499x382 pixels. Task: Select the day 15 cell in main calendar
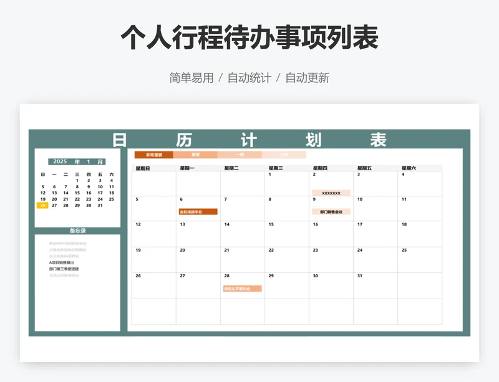287,234
